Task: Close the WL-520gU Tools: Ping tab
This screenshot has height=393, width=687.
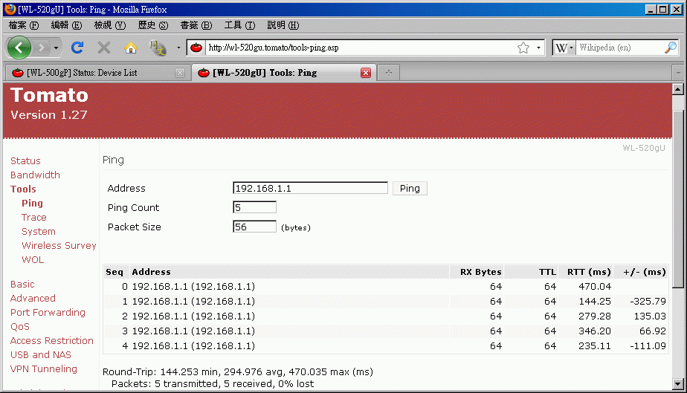Action: [x=366, y=73]
